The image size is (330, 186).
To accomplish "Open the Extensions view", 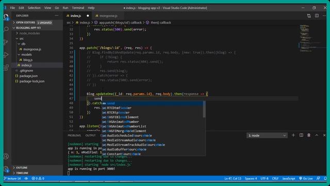I will [x=6, y=68].
